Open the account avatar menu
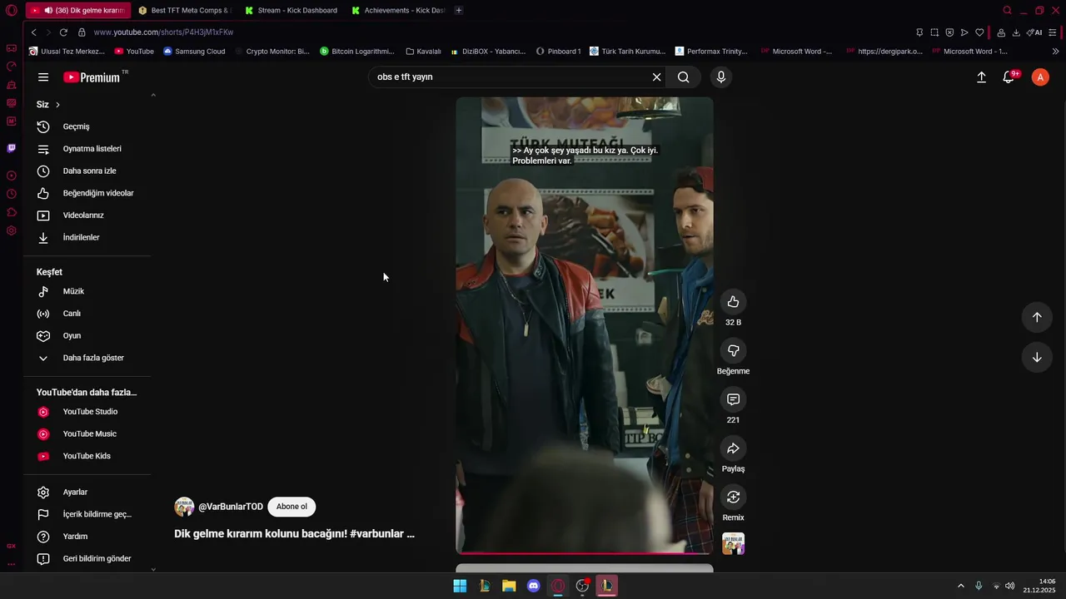 tap(1040, 77)
